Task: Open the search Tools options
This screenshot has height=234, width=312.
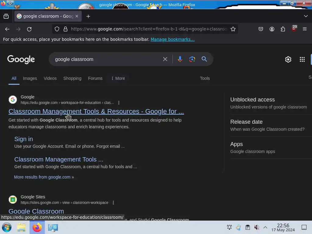Action: 205,78
